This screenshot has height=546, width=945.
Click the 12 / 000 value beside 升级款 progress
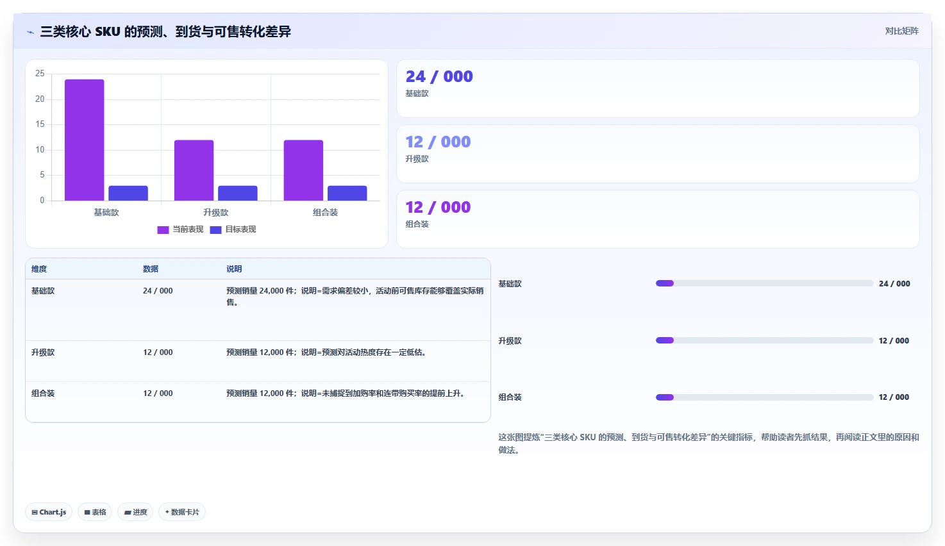(894, 341)
